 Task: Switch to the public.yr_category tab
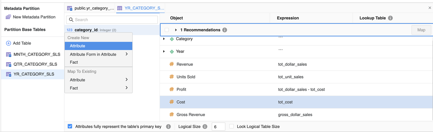pos(90,8)
